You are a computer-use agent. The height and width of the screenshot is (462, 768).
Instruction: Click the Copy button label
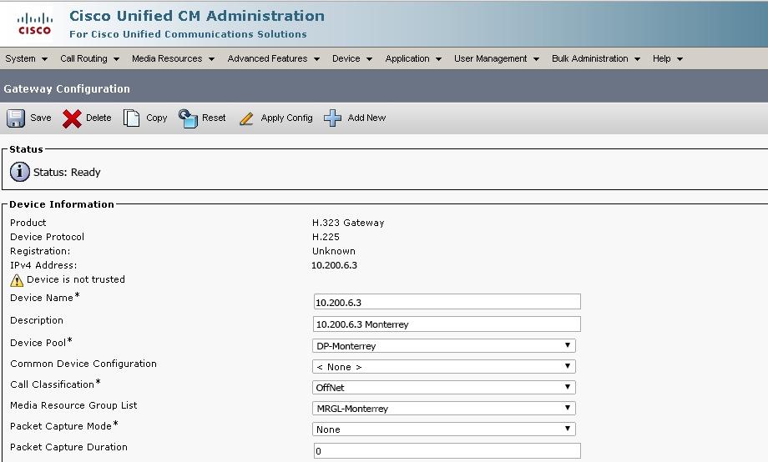[x=157, y=118]
